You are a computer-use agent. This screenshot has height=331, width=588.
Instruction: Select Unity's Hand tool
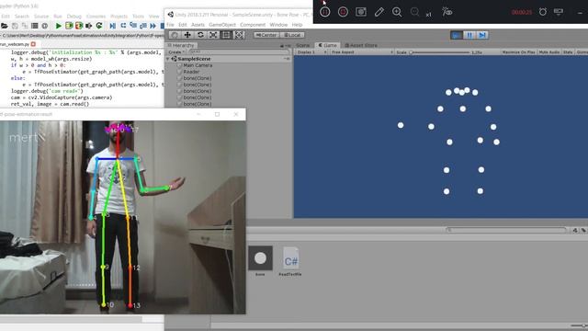(174, 35)
